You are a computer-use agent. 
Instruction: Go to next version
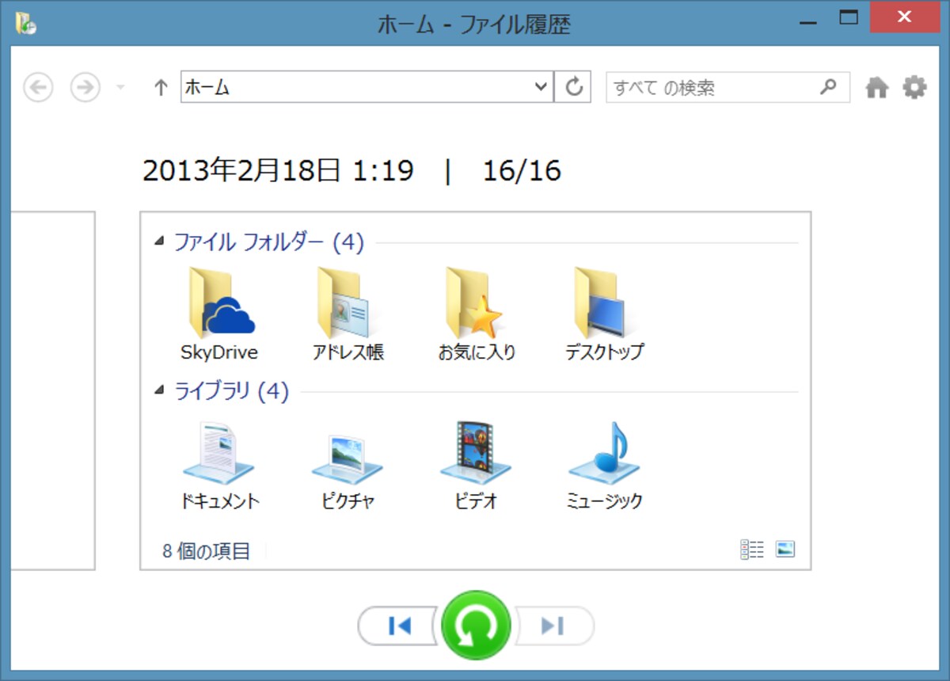553,626
